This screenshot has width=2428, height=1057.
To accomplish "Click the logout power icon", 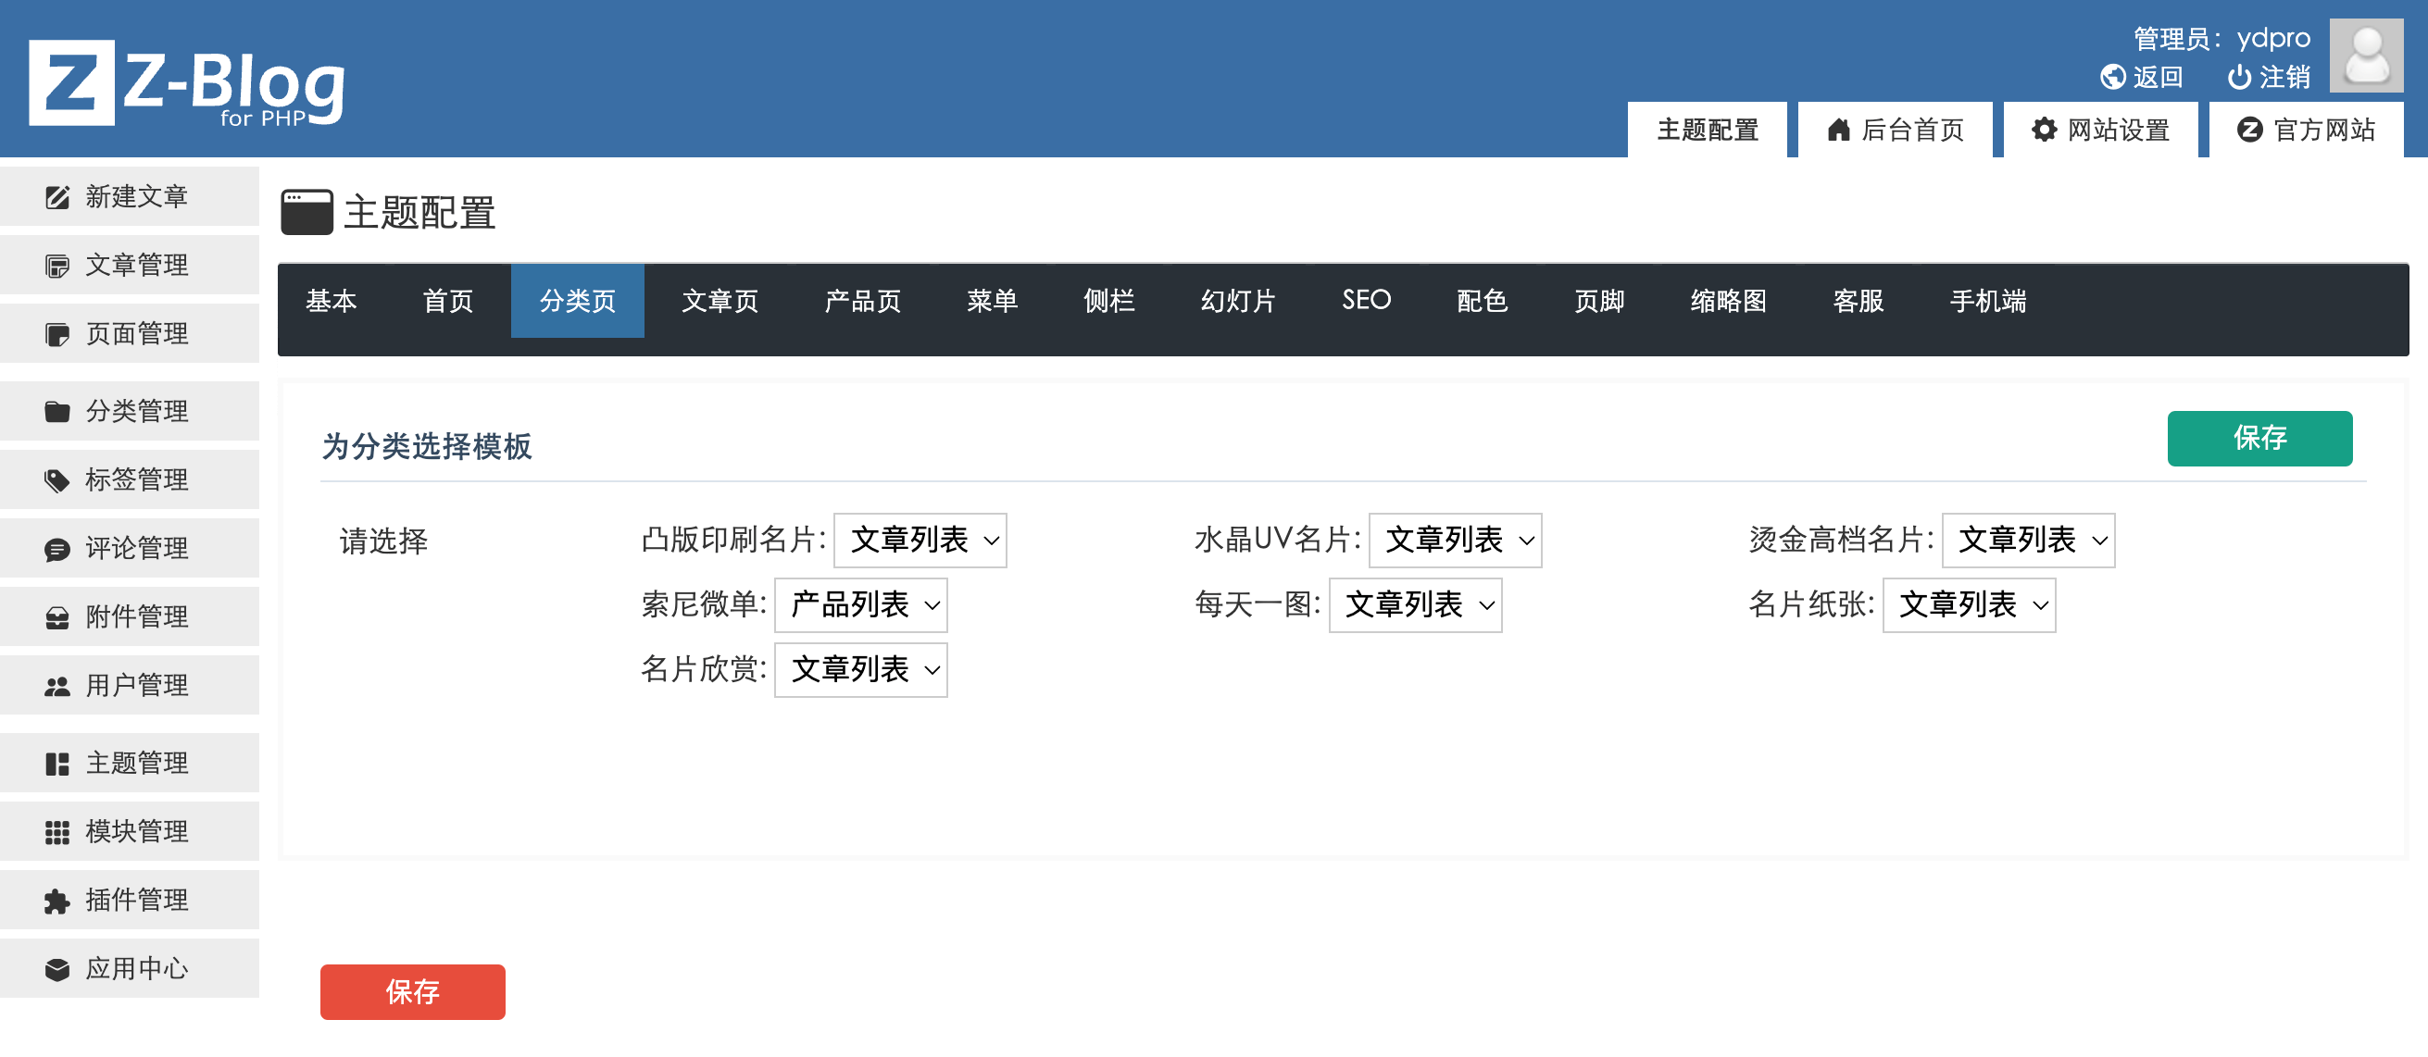I will pos(2238,77).
